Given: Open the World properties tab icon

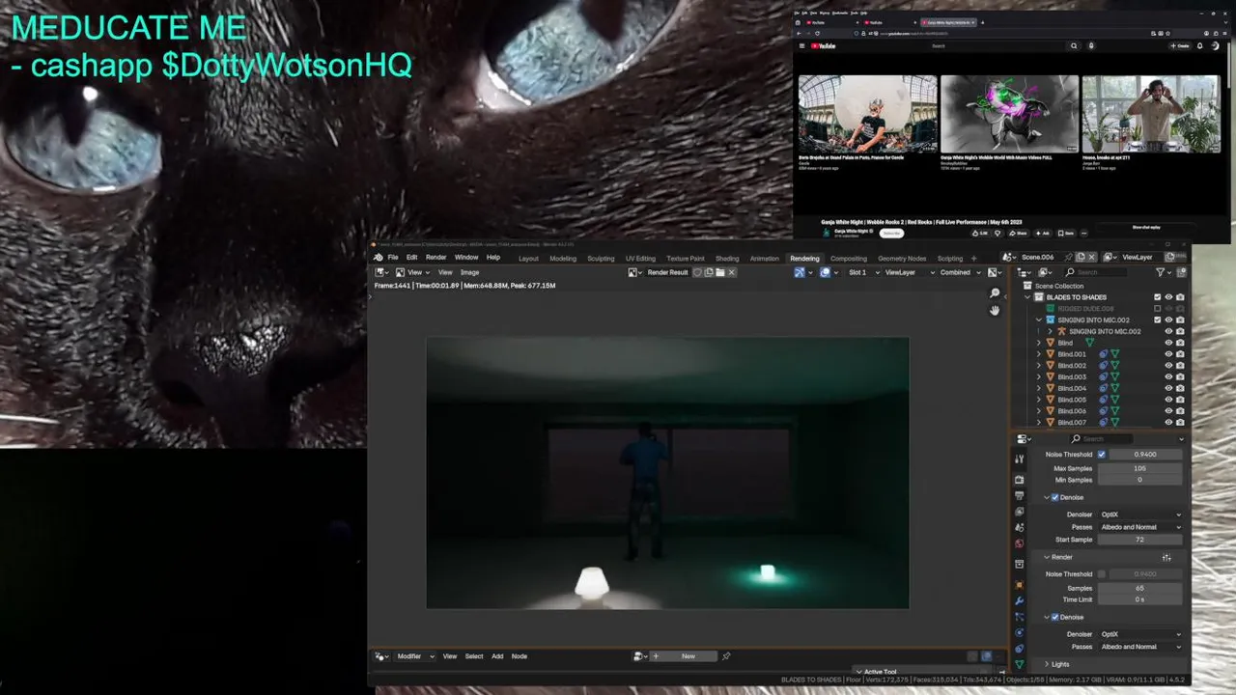Looking at the screenshot, I should pos(1019,543).
